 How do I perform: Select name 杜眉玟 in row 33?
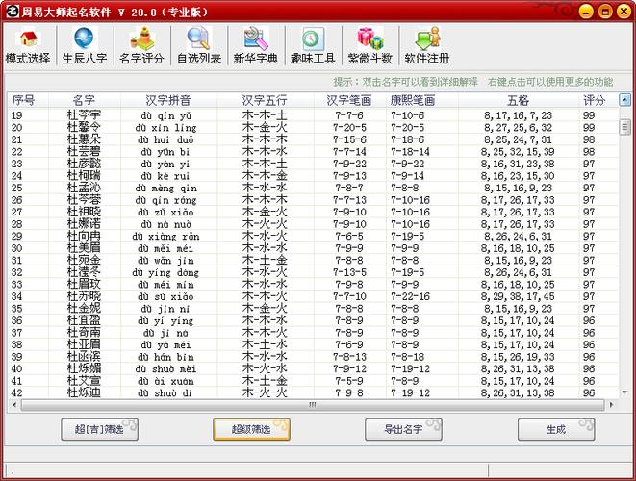[x=84, y=285]
